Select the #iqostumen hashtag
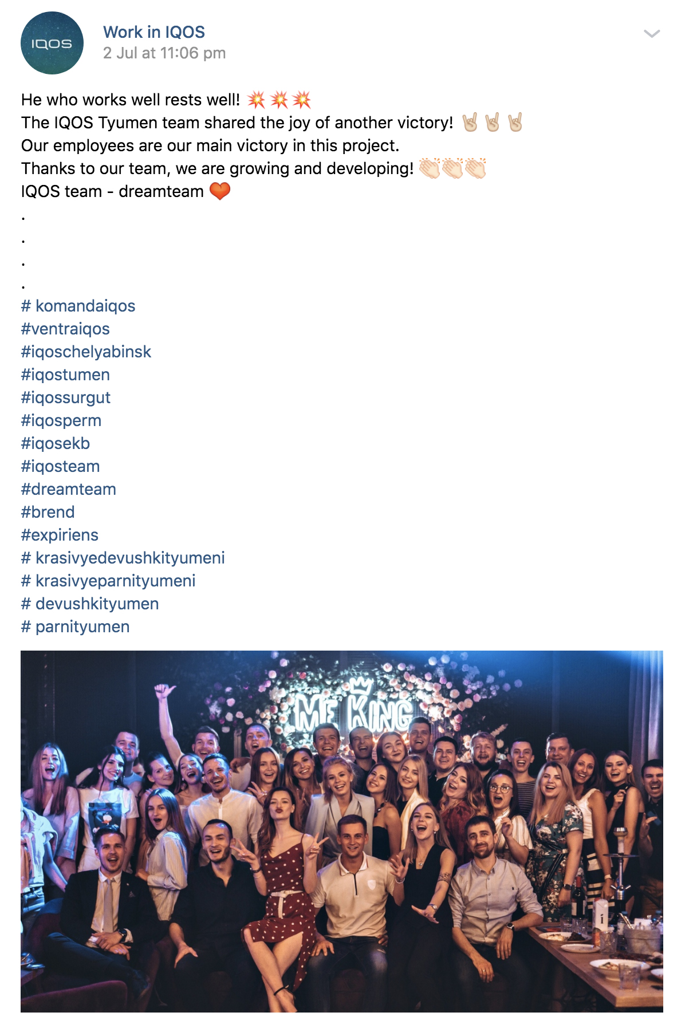The image size is (685, 1032). click(65, 375)
